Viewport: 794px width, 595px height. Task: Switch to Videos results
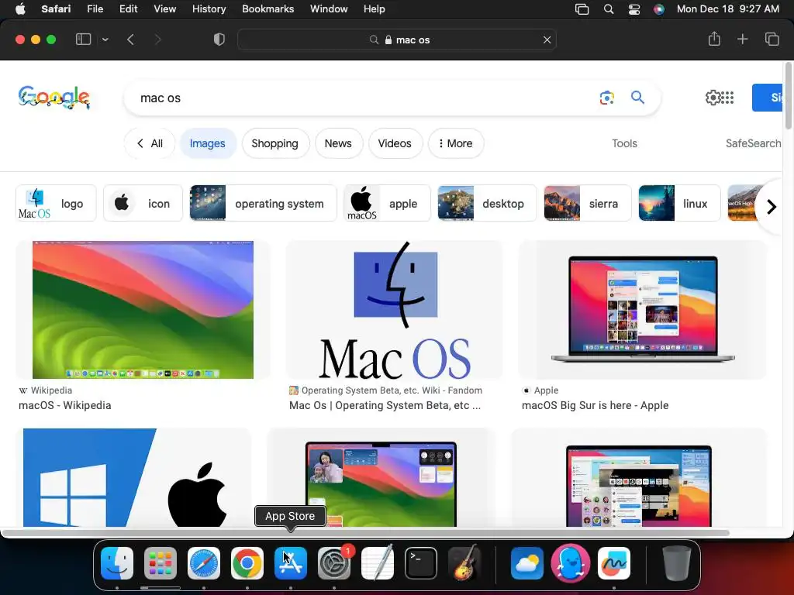(x=395, y=143)
